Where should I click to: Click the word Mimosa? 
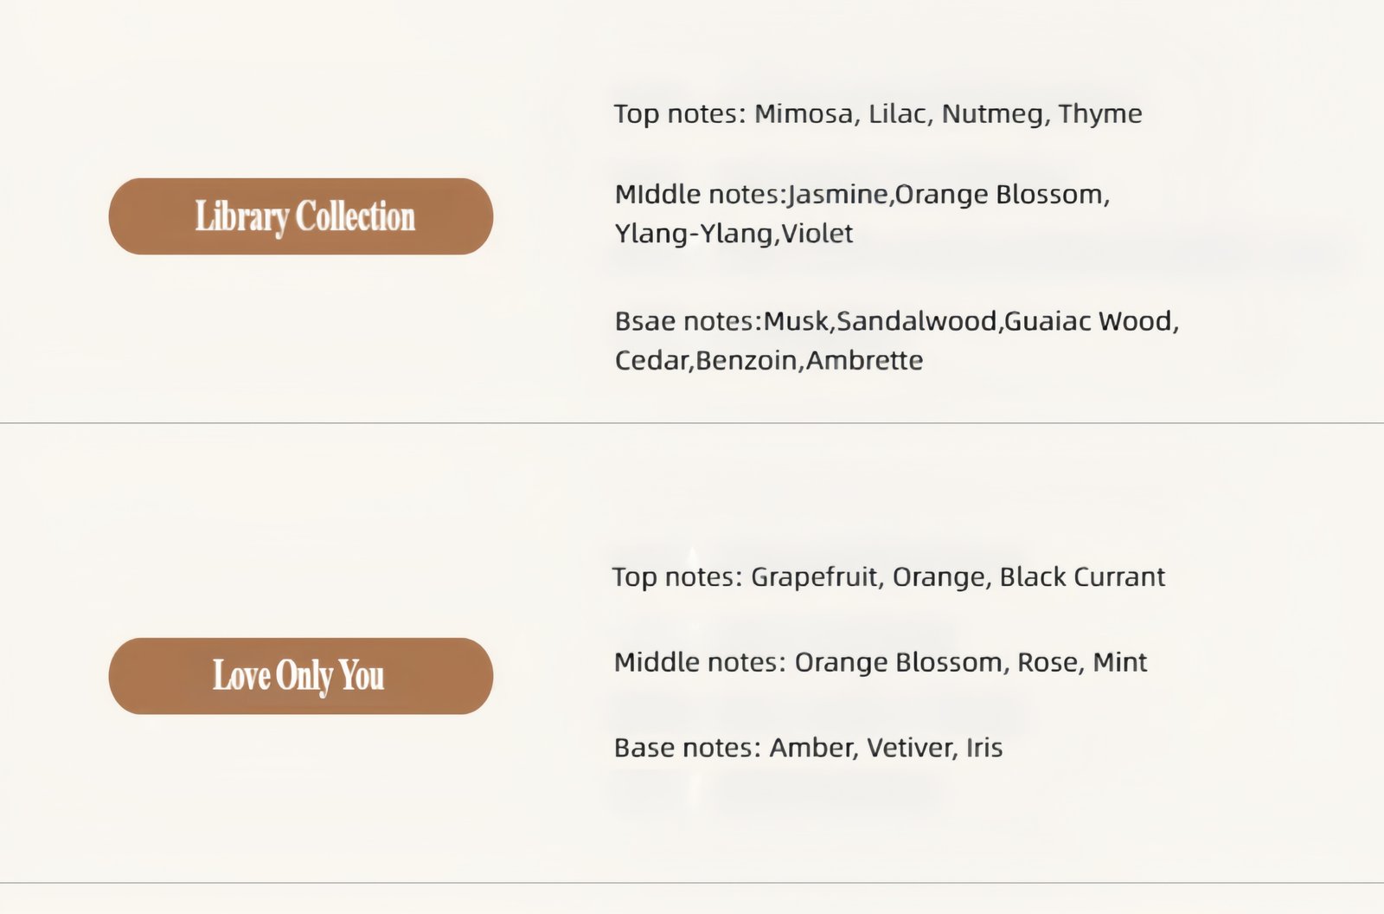(803, 114)
